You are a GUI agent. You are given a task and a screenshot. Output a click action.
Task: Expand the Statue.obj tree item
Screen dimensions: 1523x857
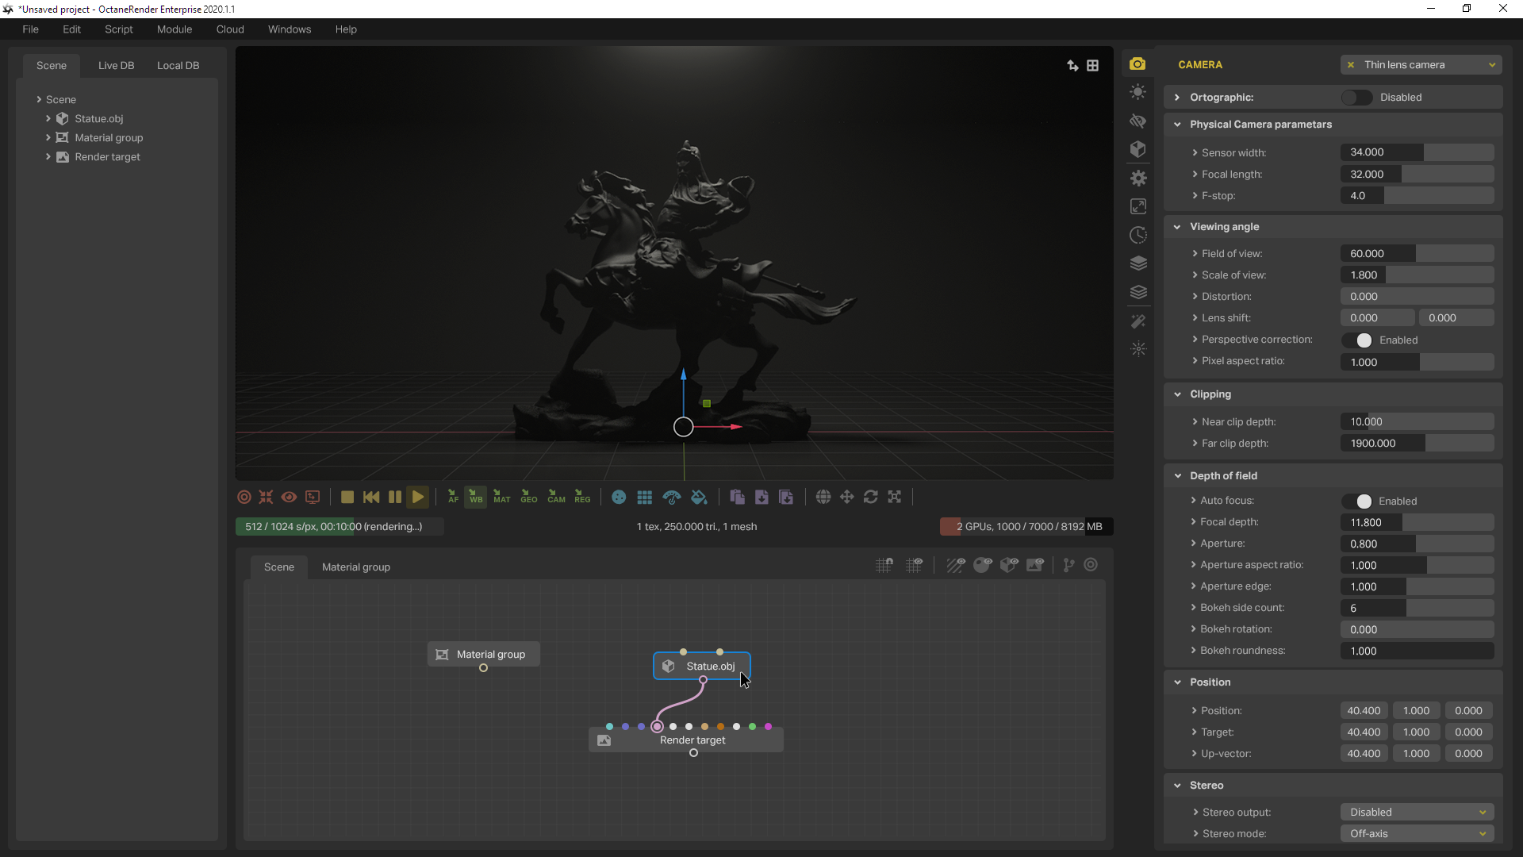48,119
